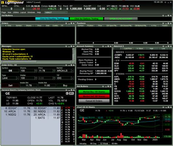Open settings gear of Order Entry window
Image resolution: width=173 pixels, height=146 pixels.
point(66,65)
